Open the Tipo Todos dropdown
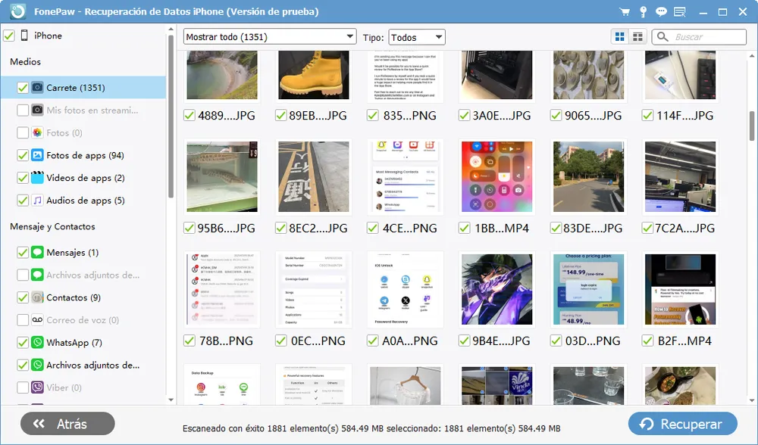758x445 pixels. 416,37
